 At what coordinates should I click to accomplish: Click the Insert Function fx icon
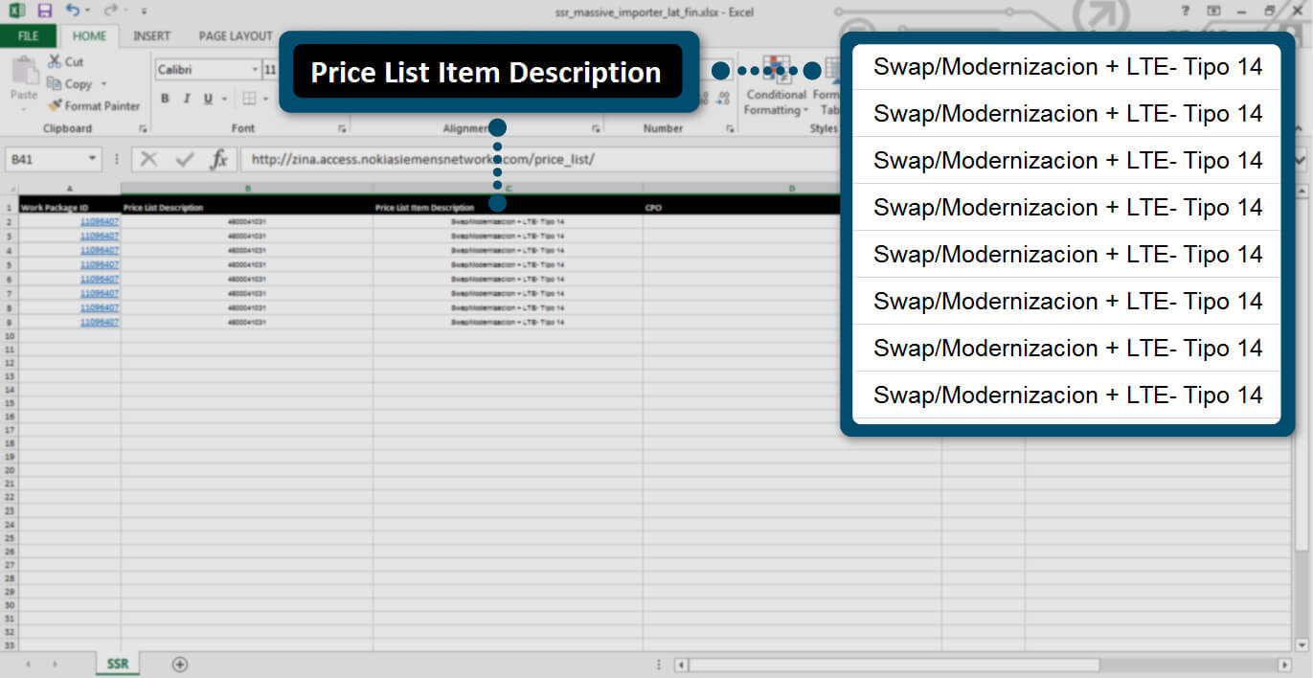pyautogui.click(x=219, y=159)
